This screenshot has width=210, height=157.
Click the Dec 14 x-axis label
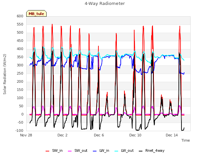172,135
